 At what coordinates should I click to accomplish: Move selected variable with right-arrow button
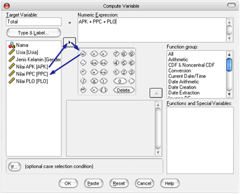69,42
